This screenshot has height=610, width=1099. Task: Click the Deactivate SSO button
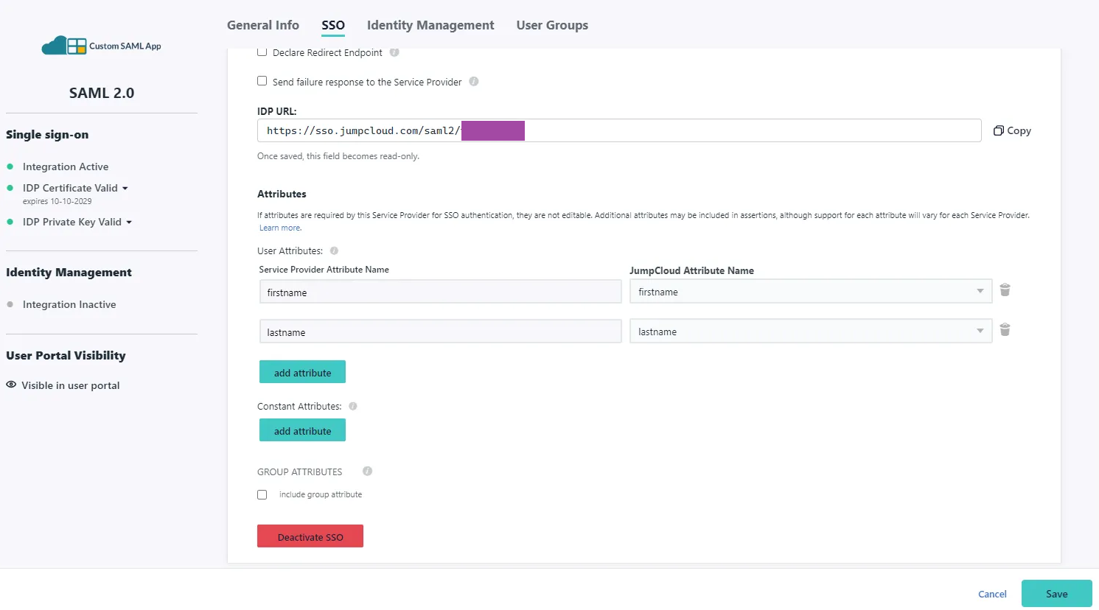point(310,536)
